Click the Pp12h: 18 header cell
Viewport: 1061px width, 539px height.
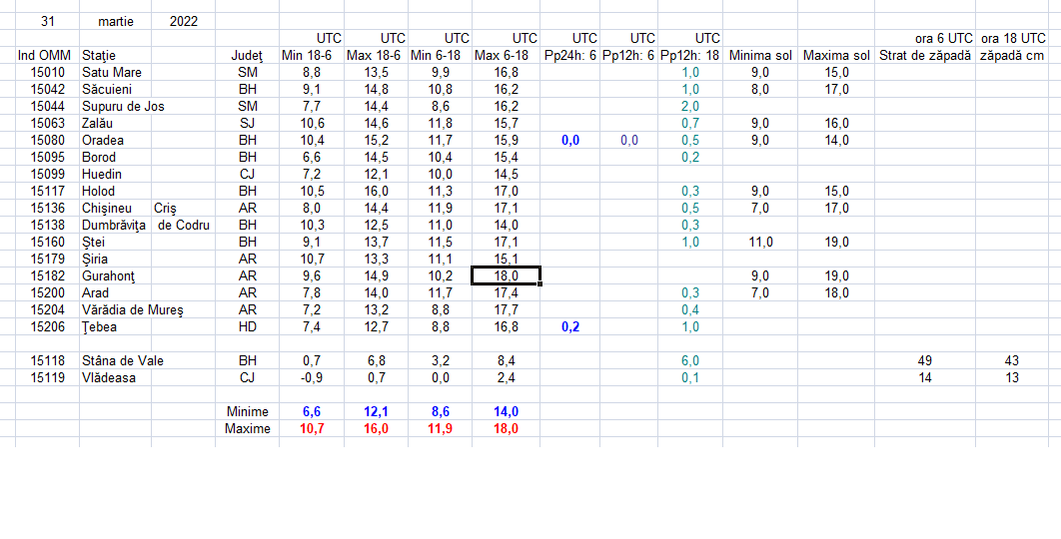[690, 56]
